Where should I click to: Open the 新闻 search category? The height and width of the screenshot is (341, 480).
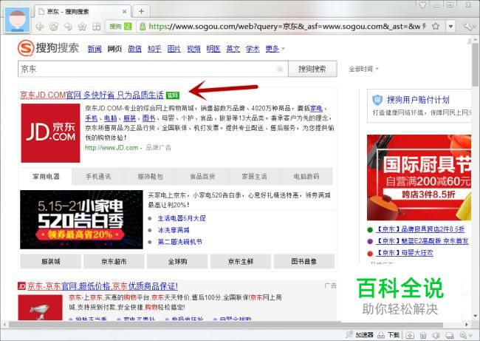[95, 49]
